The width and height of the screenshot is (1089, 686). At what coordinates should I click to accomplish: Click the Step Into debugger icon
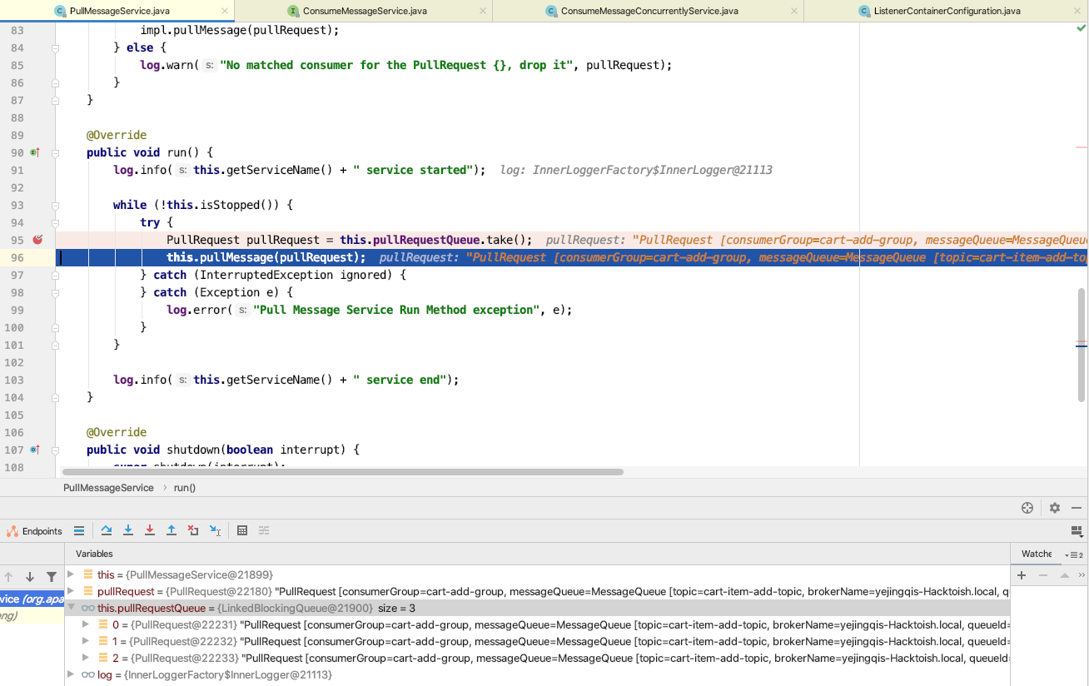click(x=128, y=530)
